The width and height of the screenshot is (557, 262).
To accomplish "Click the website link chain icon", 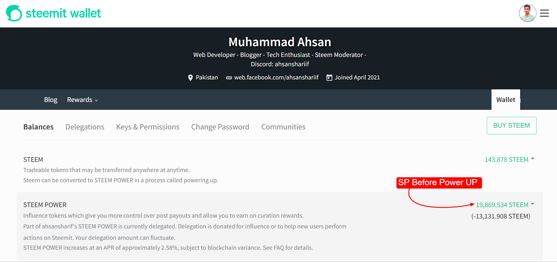I will (229, 78).
